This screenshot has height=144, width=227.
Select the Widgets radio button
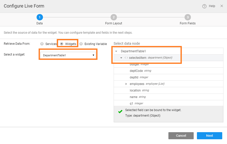[62, 44]
